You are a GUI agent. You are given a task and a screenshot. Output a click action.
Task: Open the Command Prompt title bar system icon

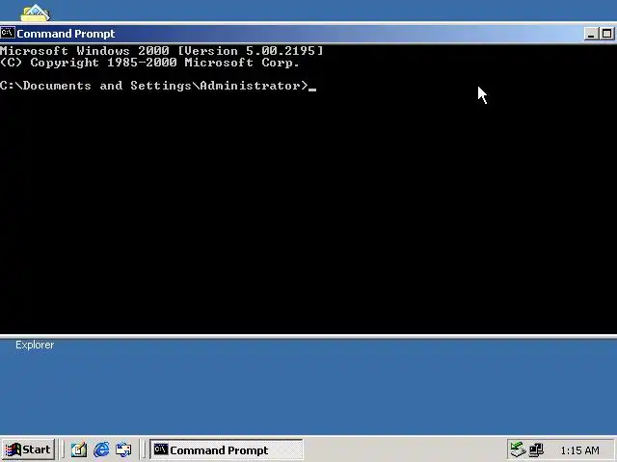click(8, 33)
